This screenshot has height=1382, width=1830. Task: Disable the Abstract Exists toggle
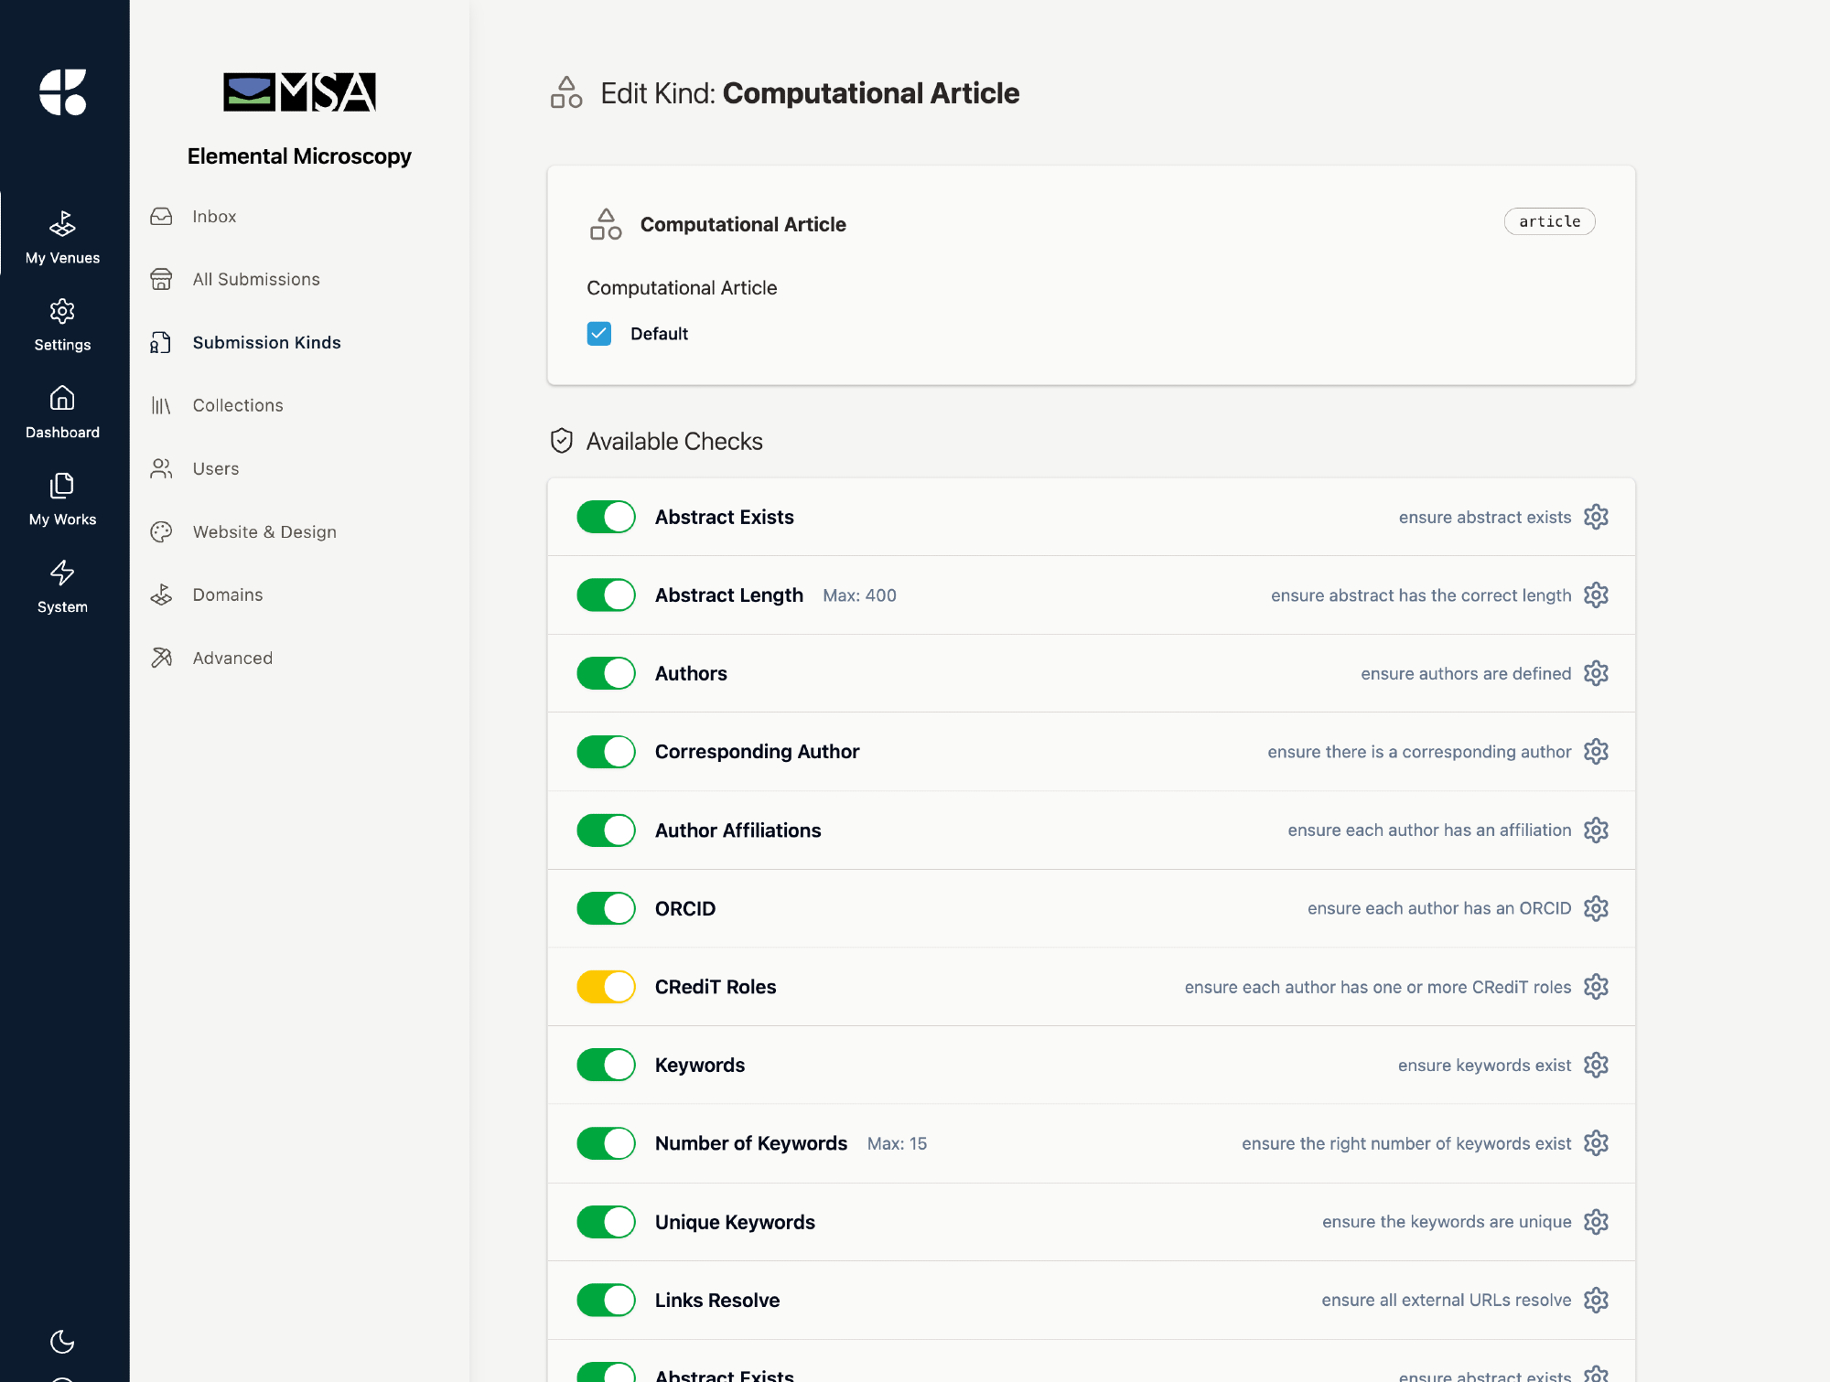click(606, 517)
